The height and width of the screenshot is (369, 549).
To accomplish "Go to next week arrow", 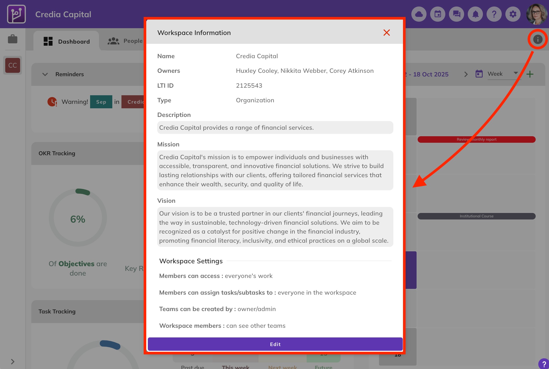I will pyautogui.click(x=466, y=74).
